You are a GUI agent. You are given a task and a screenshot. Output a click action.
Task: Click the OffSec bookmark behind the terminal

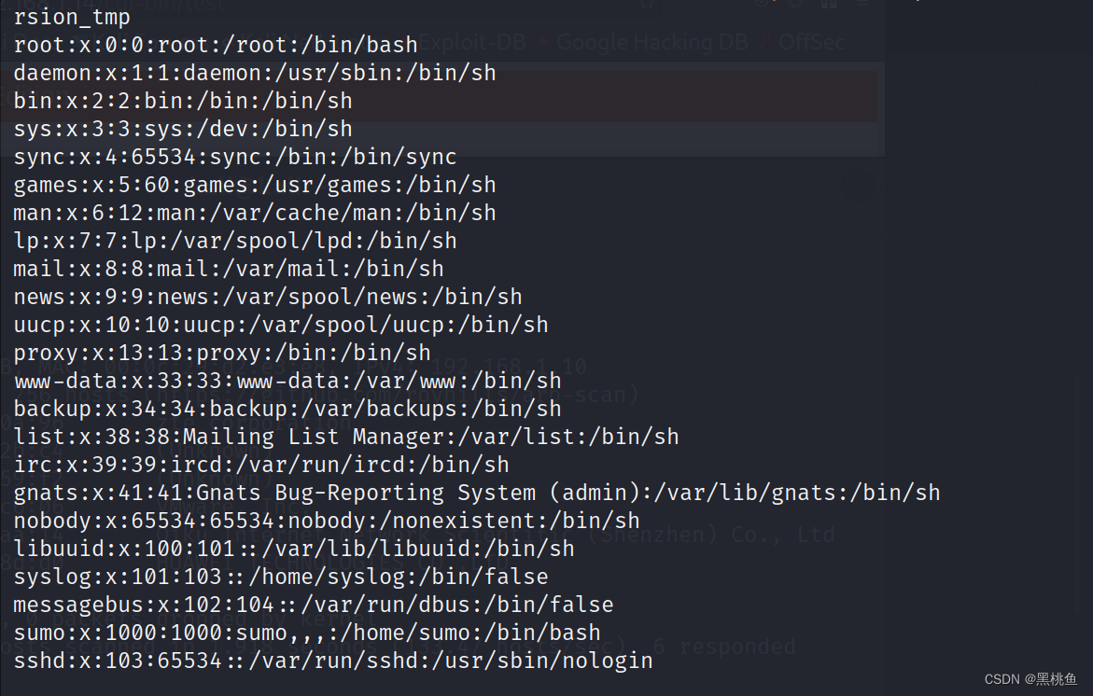tap(811, 42)
